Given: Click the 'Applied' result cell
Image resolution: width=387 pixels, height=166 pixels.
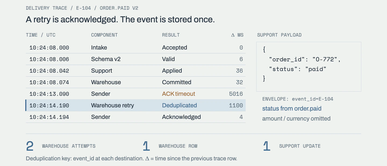Looking at the screenshot, I should tap(172, 71).
